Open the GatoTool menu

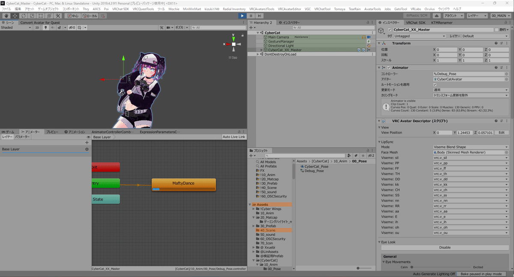[401, 9]
